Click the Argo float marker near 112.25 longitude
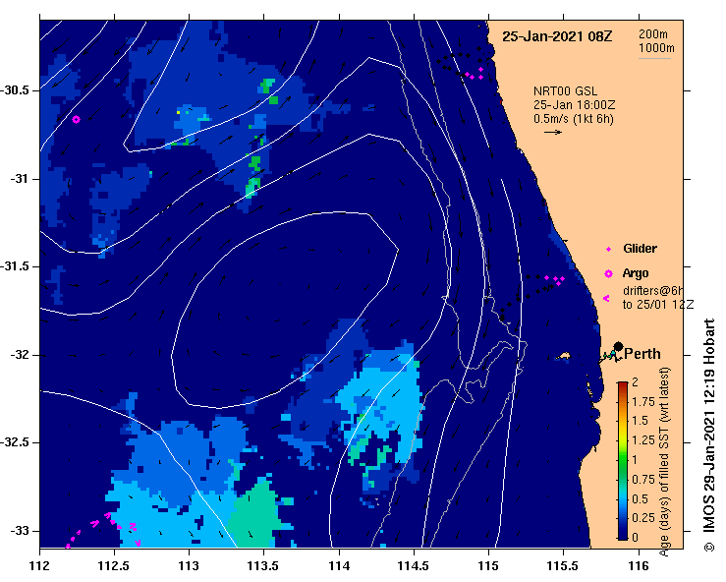Viewport: 726px width, 582px height. pyautogui.click(x=76, y=120)
